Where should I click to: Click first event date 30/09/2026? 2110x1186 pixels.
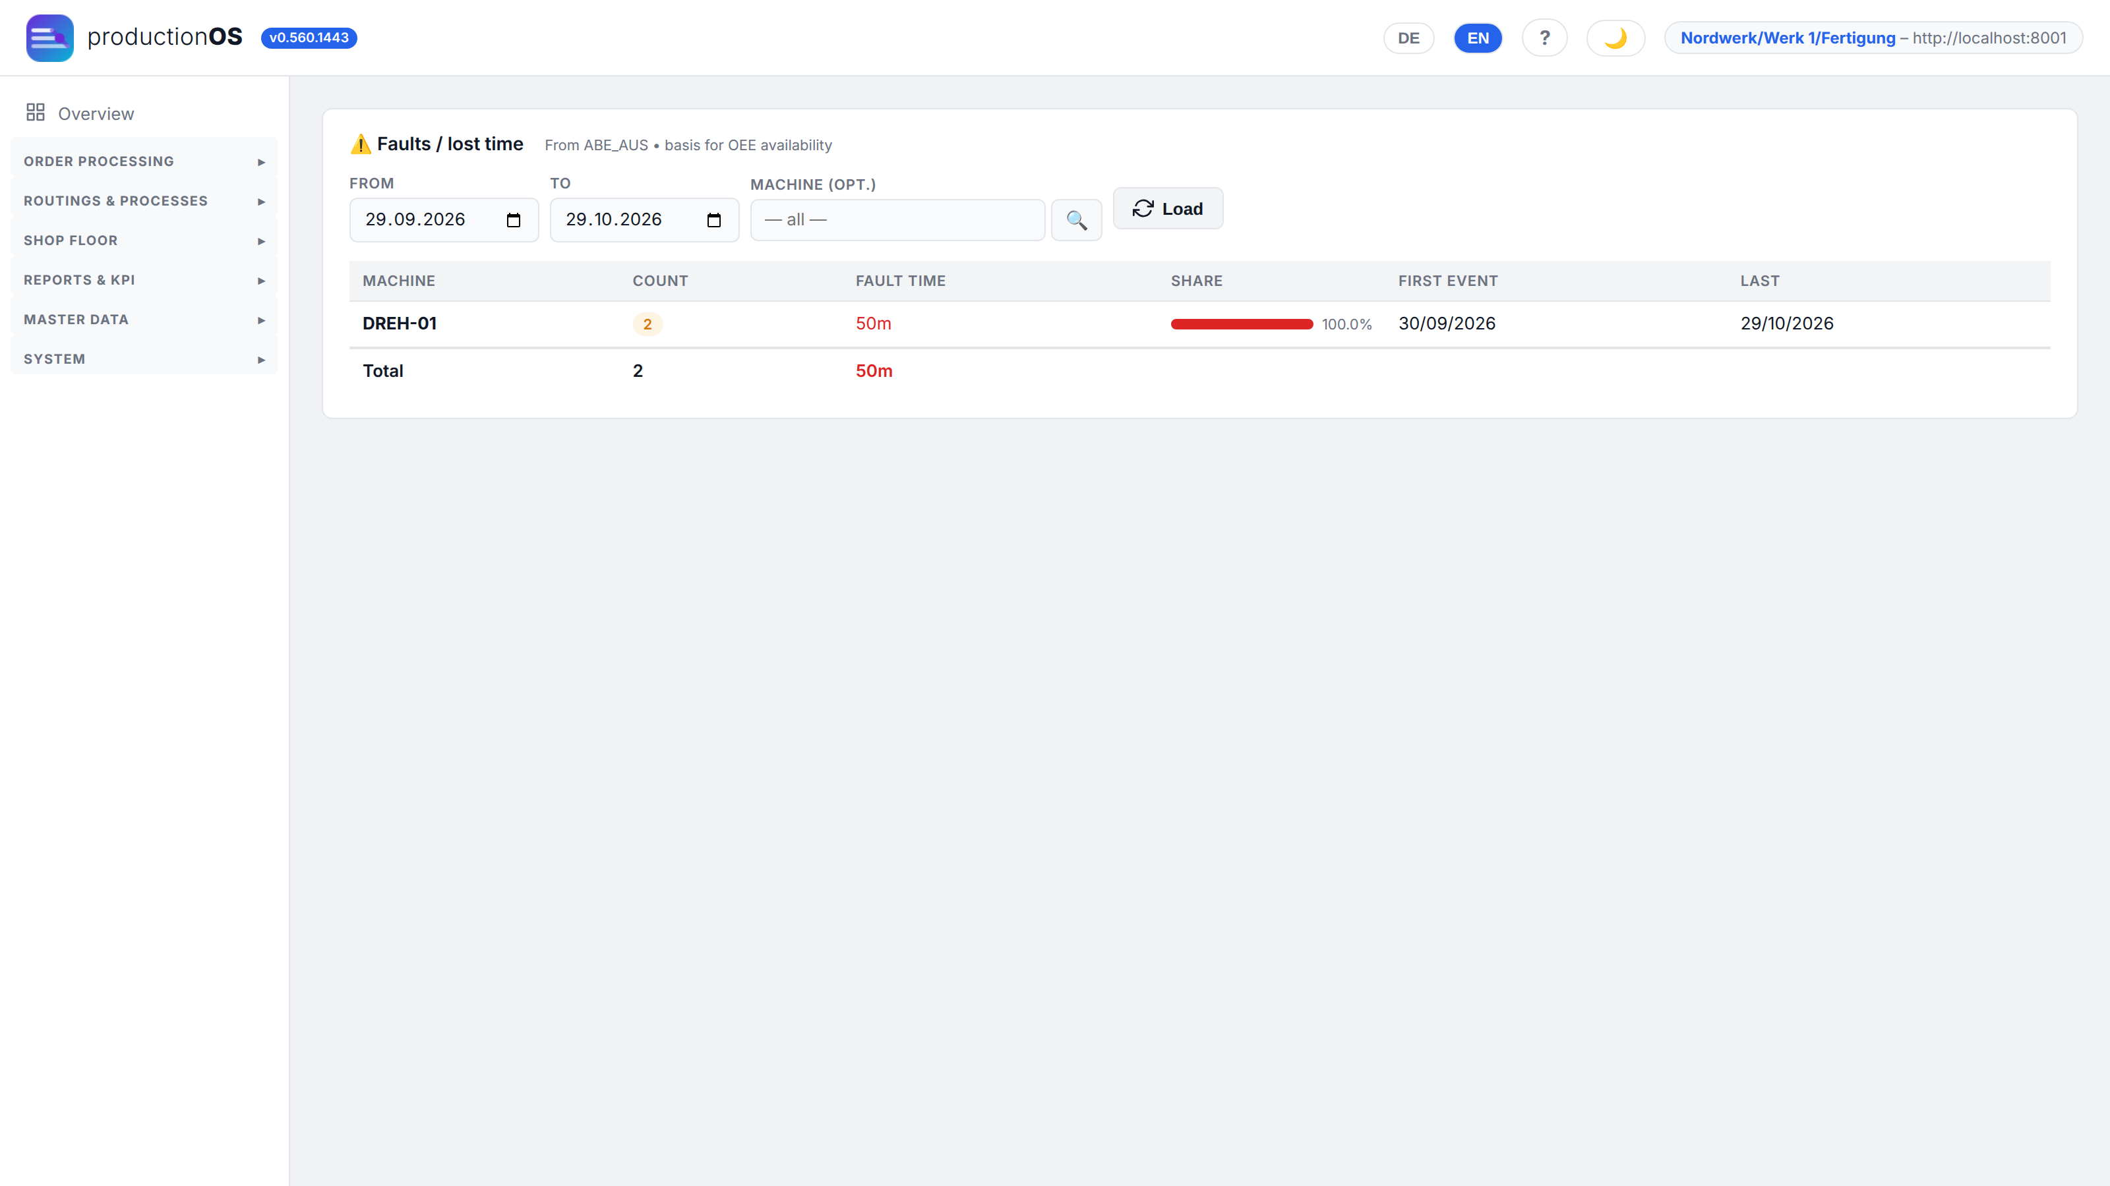[x=1447, y=324]
